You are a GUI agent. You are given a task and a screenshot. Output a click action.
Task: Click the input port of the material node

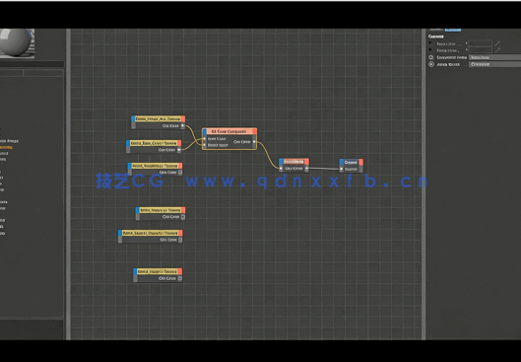pyautogui.click(x=281, y=169)
